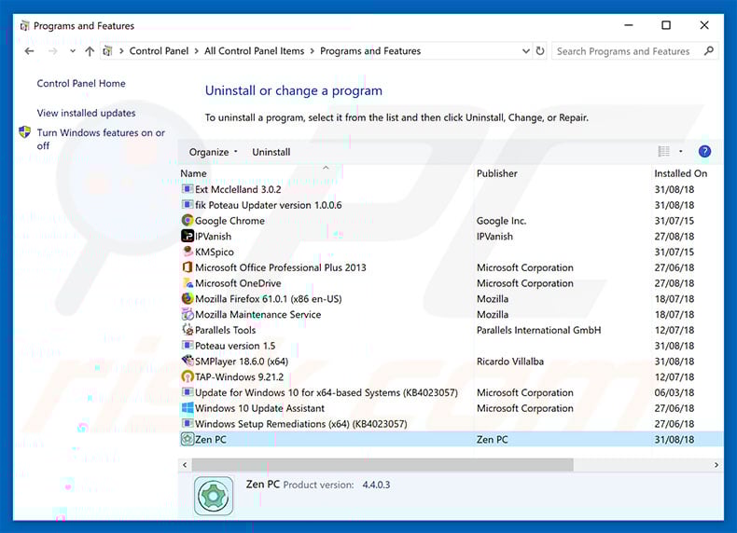Screen dimensions: 737x533
Task: Click Programs and Features breadcrumb
Action: pos(370,50)
